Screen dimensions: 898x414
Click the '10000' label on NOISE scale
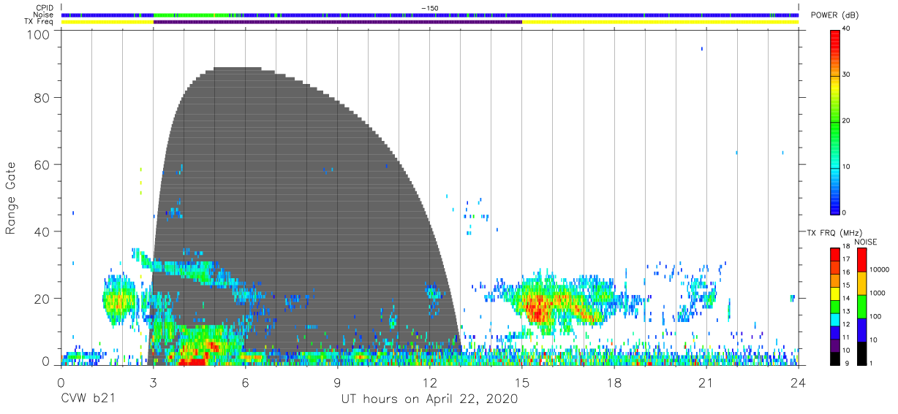[879, 269]
